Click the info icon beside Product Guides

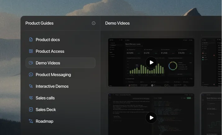coord(94,23)
